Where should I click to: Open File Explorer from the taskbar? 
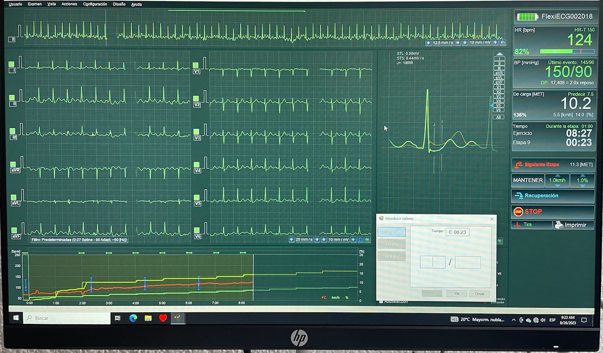tap(148, 318)
